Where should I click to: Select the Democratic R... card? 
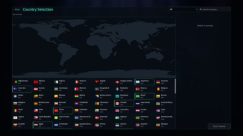[83, 118]
